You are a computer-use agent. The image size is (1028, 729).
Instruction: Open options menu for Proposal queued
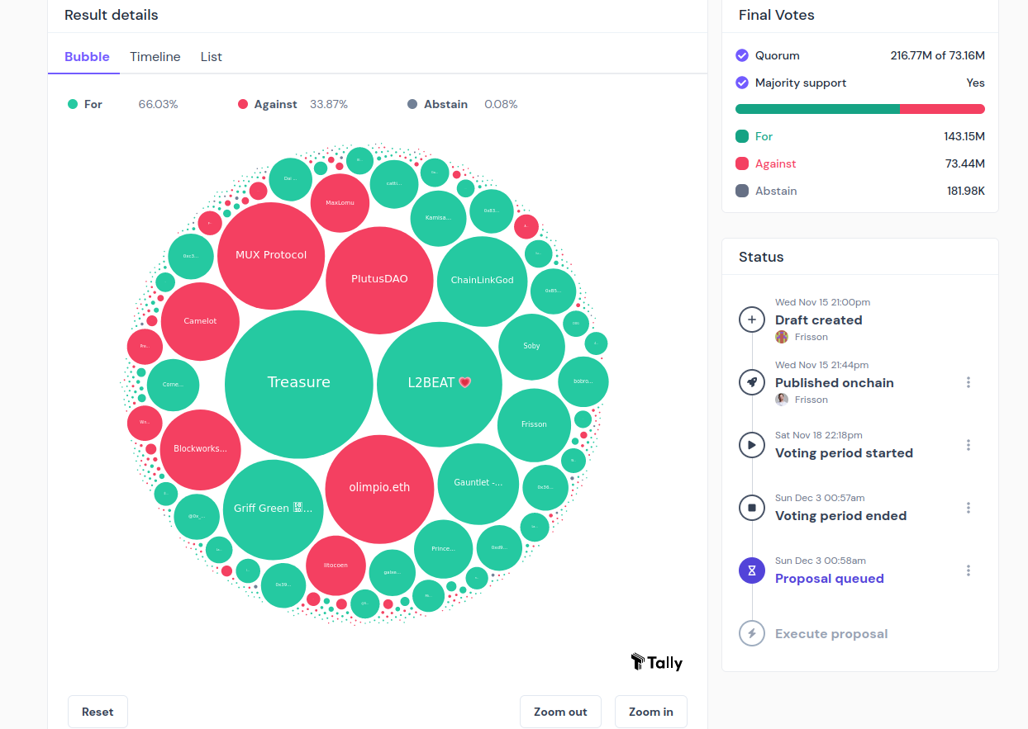(x=969, y=570)
